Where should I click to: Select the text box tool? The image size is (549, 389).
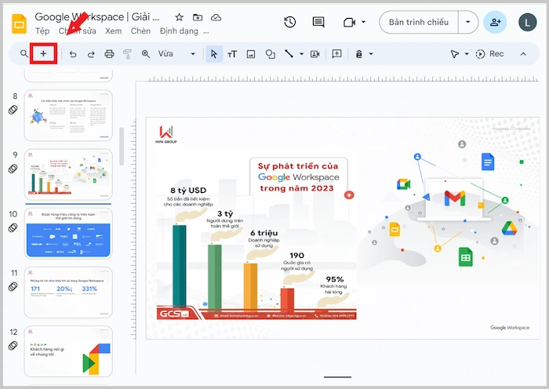coord(232,54)
